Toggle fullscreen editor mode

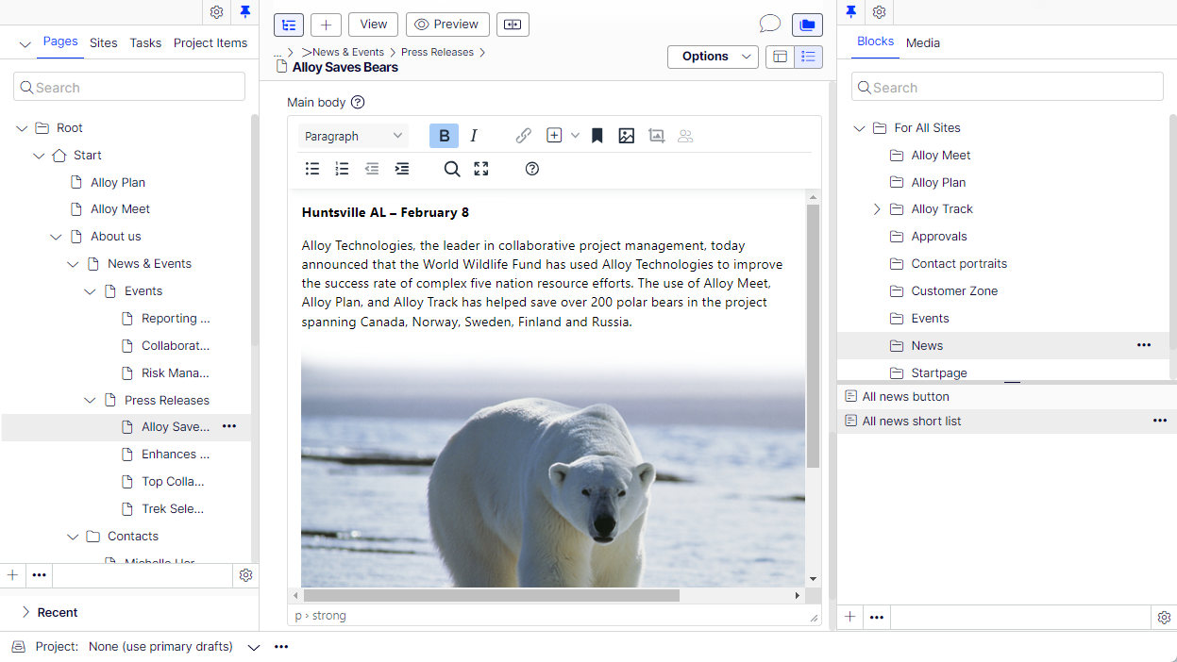pyautogui.click(x=481, y=169)
